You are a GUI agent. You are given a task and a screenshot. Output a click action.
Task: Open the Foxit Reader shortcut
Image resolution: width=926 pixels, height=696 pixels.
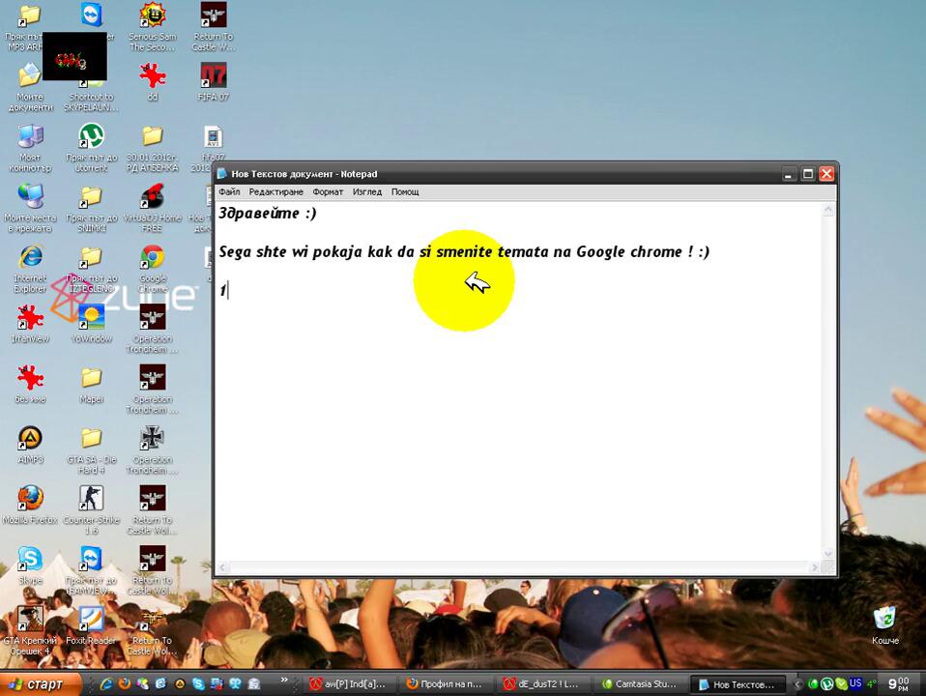pyautogui.click(x=91, y=620)
